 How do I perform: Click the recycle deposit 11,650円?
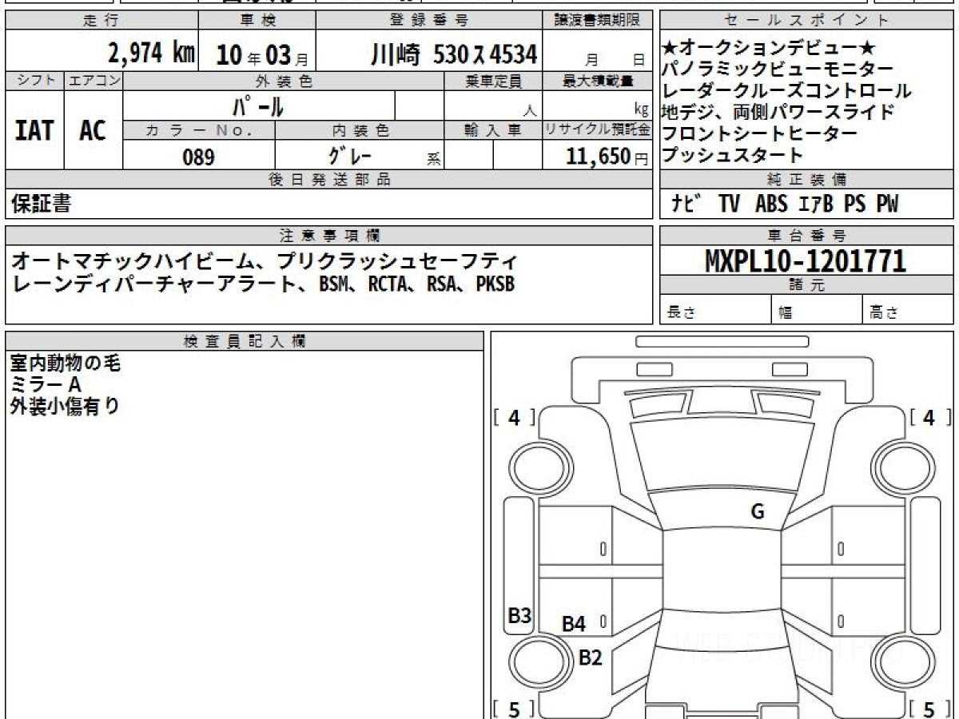pos(607,157)
